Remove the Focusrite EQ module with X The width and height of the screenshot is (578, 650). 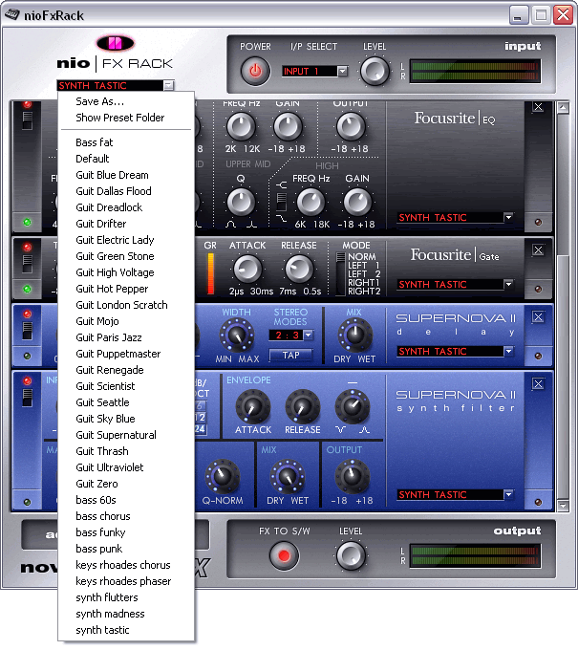[538, 107]
